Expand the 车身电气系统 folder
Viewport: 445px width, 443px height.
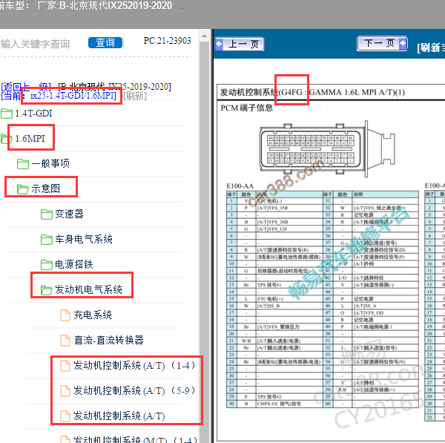click(84, 239)
